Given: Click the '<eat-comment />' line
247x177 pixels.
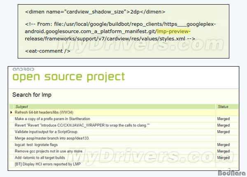Looking at the screenshot, I should (48, 51).
